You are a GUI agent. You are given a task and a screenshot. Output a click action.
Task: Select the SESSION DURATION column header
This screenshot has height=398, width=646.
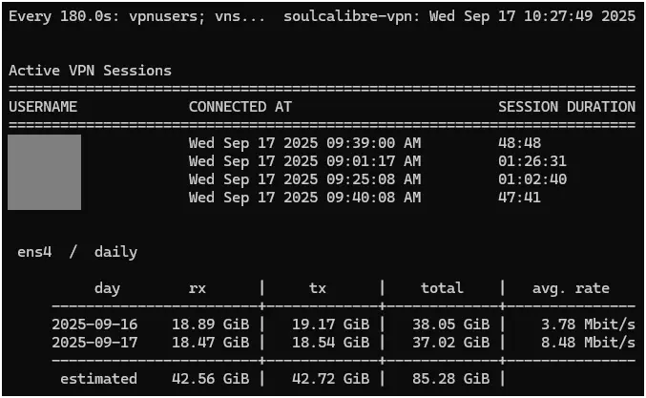[x=567, y=107]
